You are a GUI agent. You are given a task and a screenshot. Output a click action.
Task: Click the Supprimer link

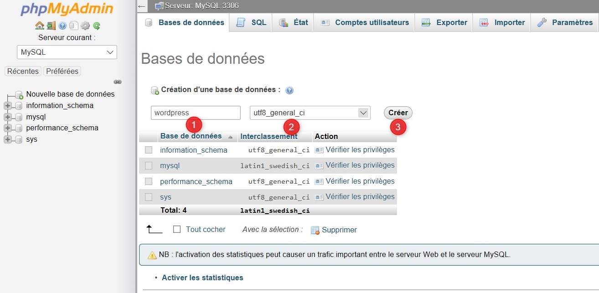[339, 230]
